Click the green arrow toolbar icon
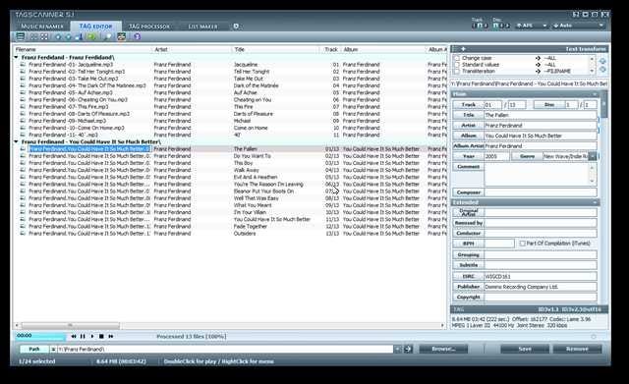The height and width of the screenshot is (384, 629). tap(92, 37)
